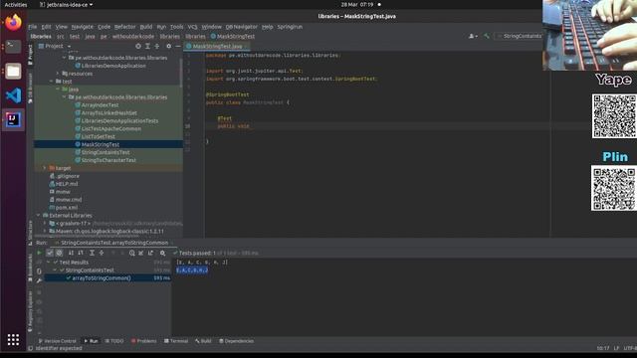Select pom.xml in project tree

[x=67, y=208]
